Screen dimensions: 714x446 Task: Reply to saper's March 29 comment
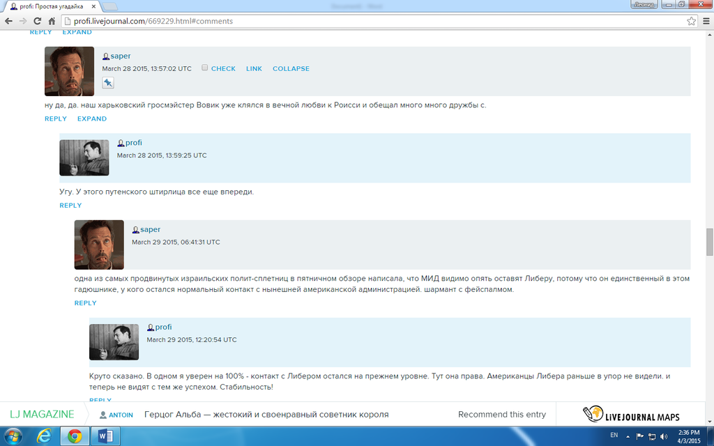[86, 303]
